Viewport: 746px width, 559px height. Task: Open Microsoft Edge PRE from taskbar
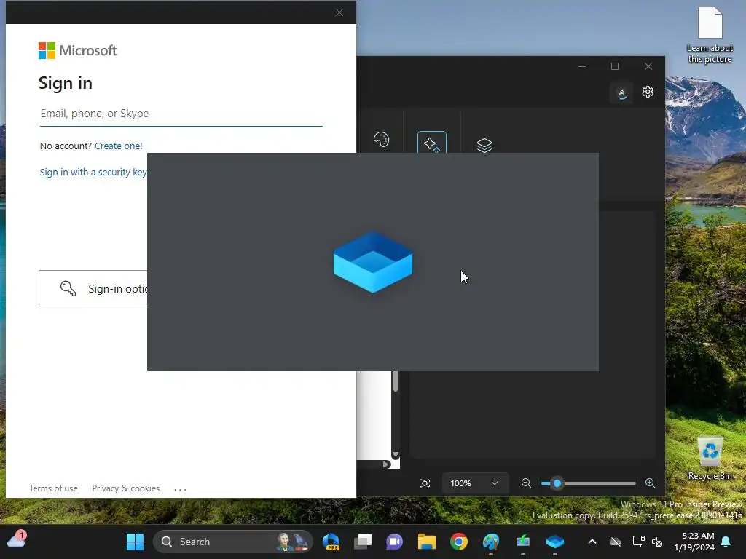click(x=331, y=542)
